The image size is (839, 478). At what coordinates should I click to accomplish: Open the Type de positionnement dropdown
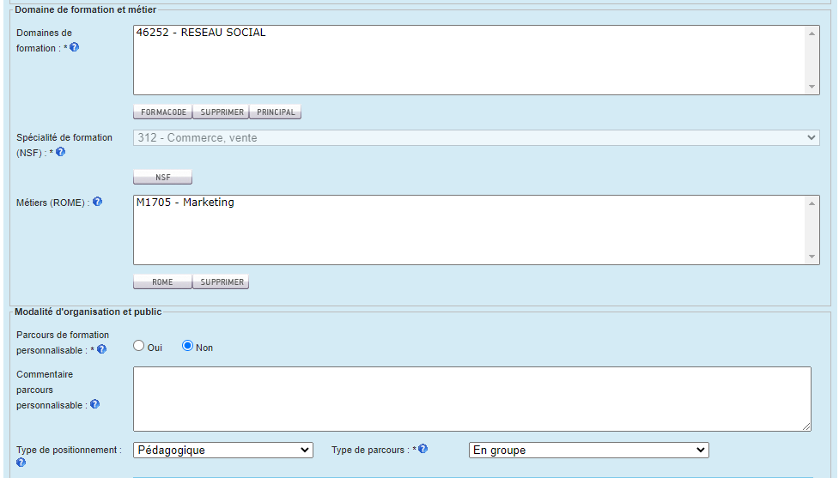[223, 451]
